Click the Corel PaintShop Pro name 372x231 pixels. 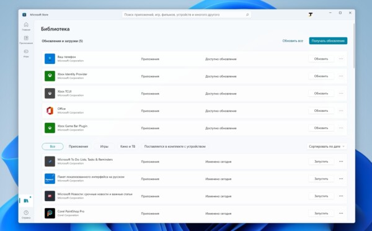[x=71, y=211]
